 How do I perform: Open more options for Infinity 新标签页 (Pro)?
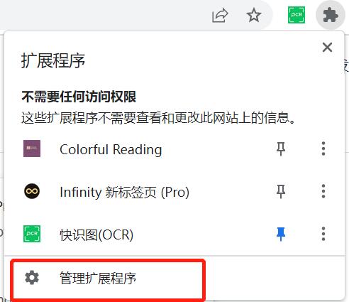323,191
